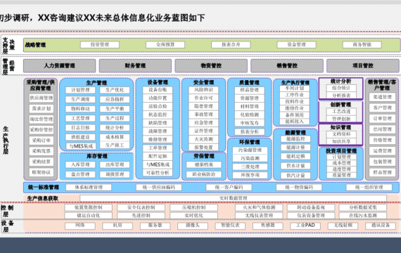Select the 能源监控 box under 能源管理
The image size is (401, 253).
point(295,139)
